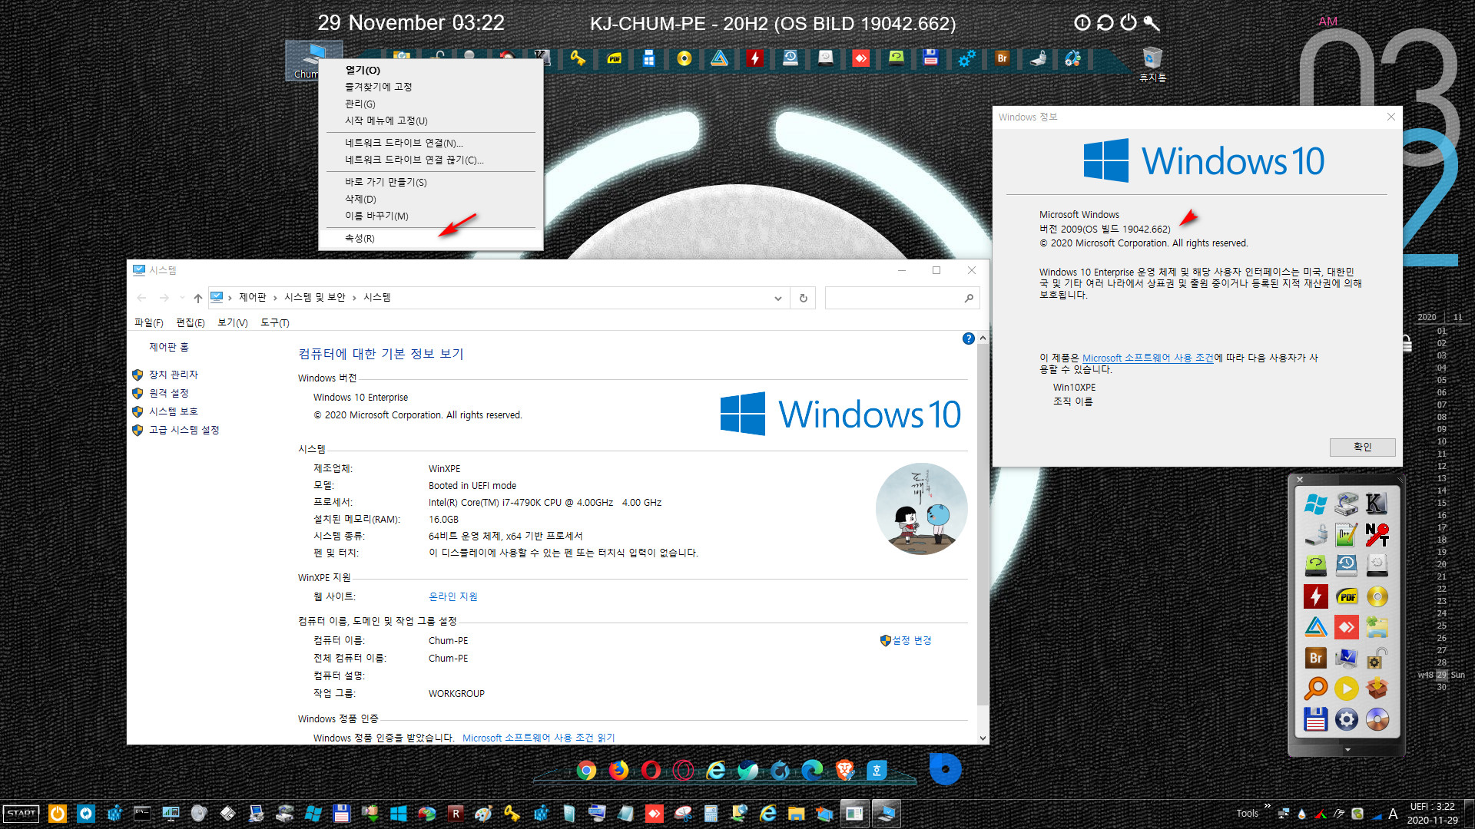Open the unlocked padlock icon in launcher panel
Viewport: 1475px width, 829px height.
[1377, 658]
